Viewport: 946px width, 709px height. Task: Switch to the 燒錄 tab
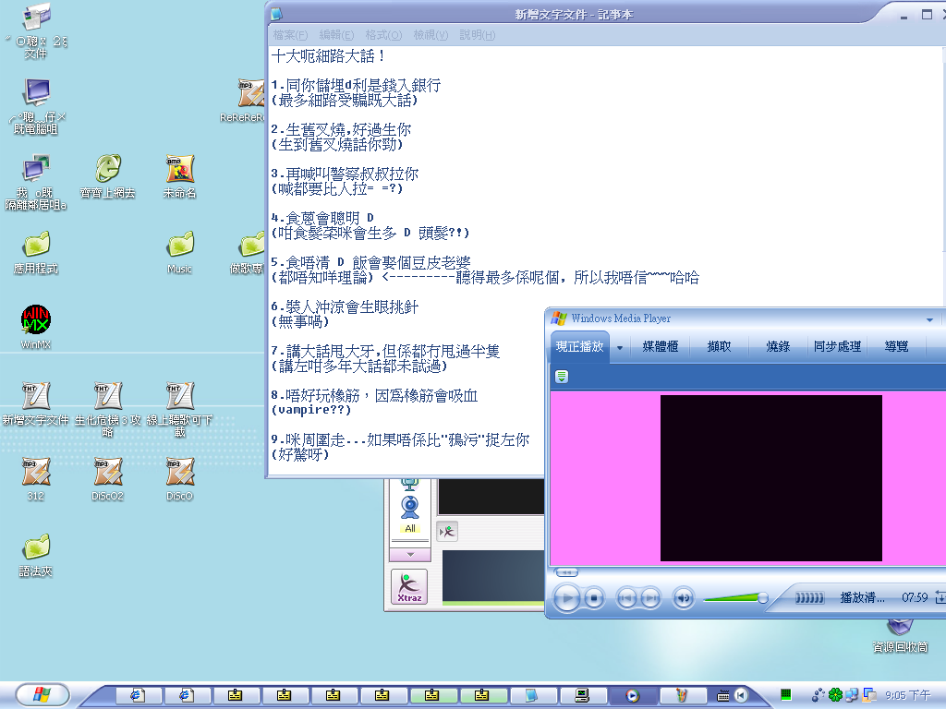(778, 347)
